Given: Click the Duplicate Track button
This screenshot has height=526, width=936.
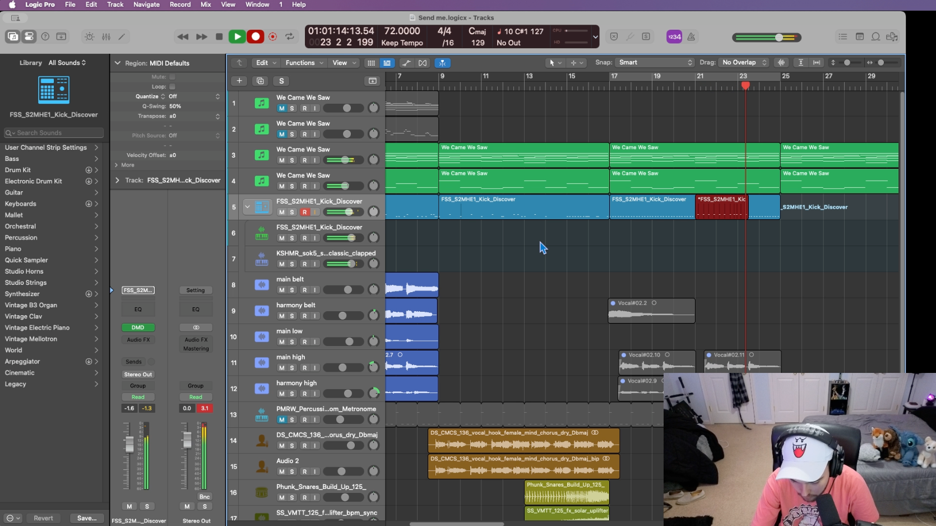Looking at the screenshot, I should (x=260, y=81).
